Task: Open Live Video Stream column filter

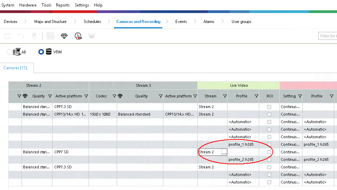Action: [x=225, y=96]
